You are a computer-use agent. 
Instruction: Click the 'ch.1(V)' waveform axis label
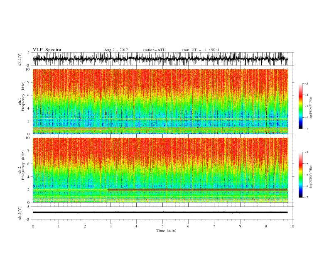(x=20, y=59)
